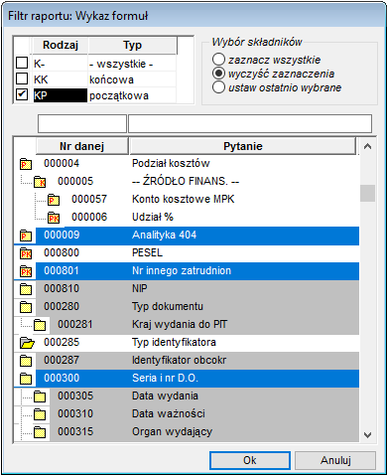Click the Pytanie search field above the list
Viewport: 387px width, 475px height.
click(250, 124)
